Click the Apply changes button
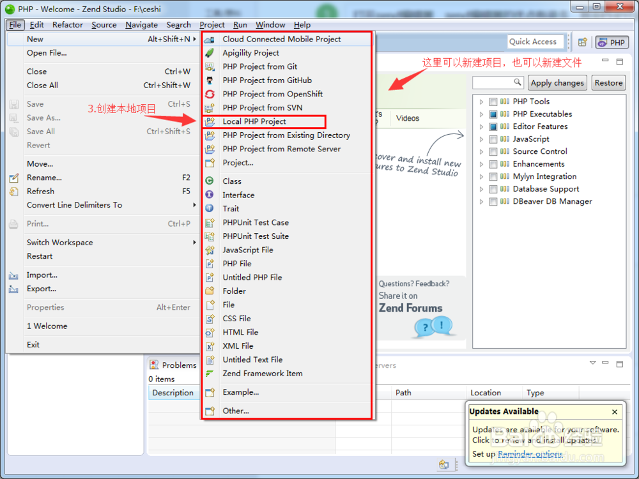Screen dimensions: 639x479 tap(557, 82)
